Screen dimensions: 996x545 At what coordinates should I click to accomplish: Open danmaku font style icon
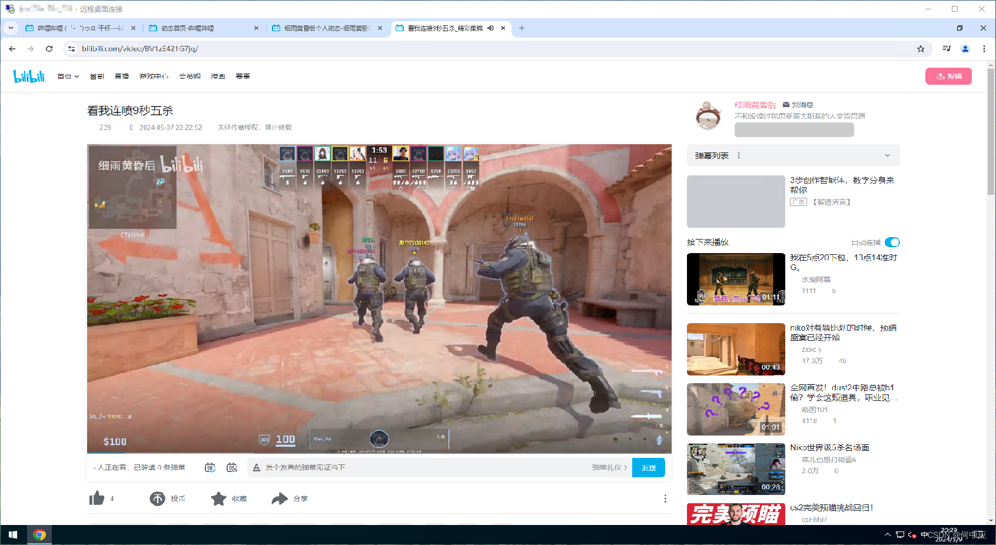(x=256, y=467)
